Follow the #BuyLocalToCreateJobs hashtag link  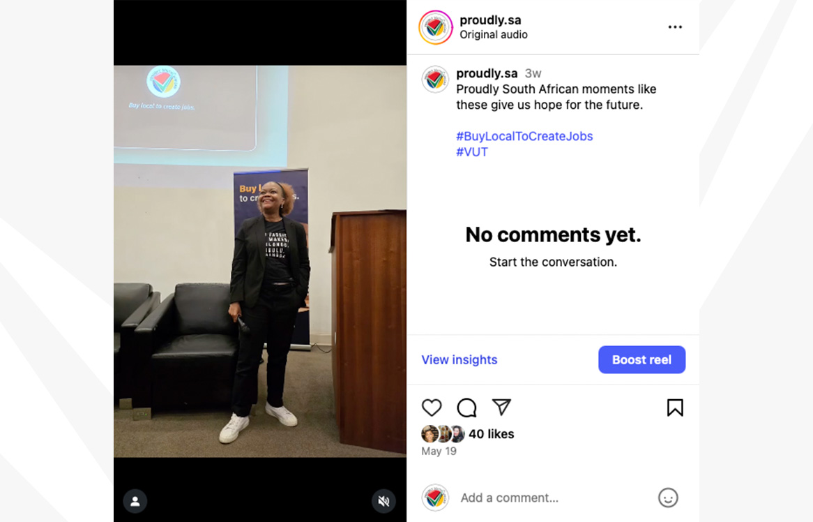click(x=524, y=136)
